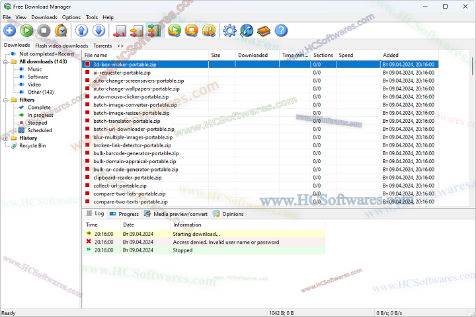The width and height of the screenshot is (476, 317).
Task: Select the Music category
Action: [x=34, y=69]
